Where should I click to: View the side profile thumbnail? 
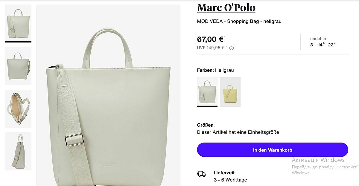click(x=18, y=151)
